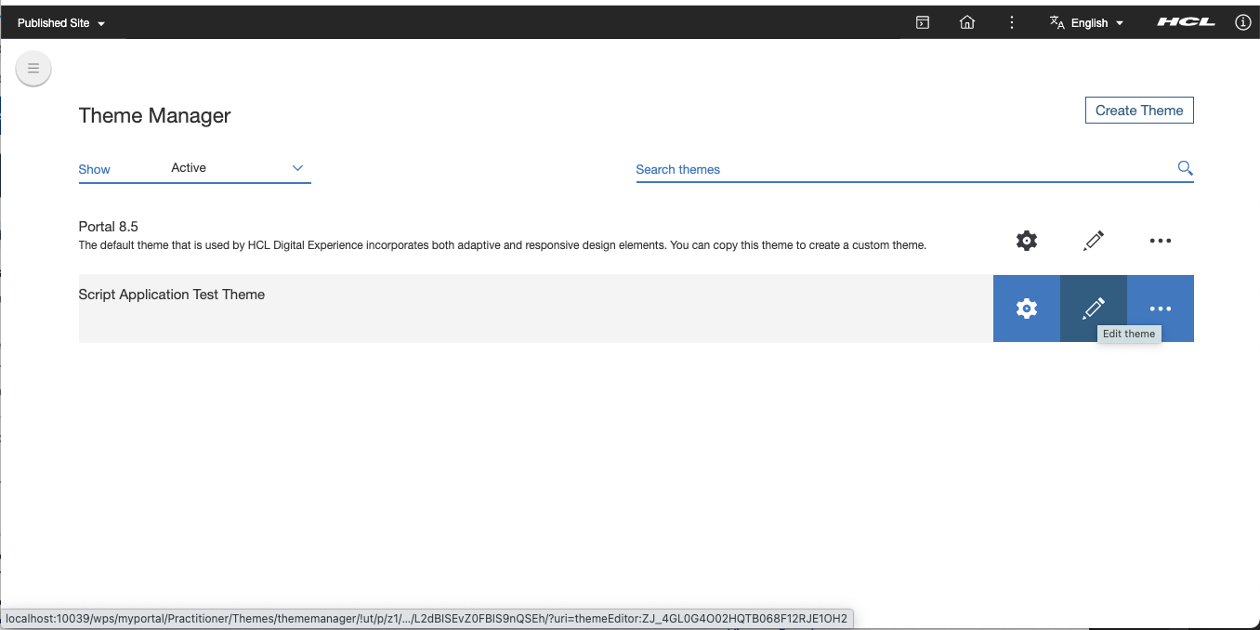The image size is (1260, 630).
Task: Open settings gear for Portal 8.5 theme
Action: [1026, 241]
